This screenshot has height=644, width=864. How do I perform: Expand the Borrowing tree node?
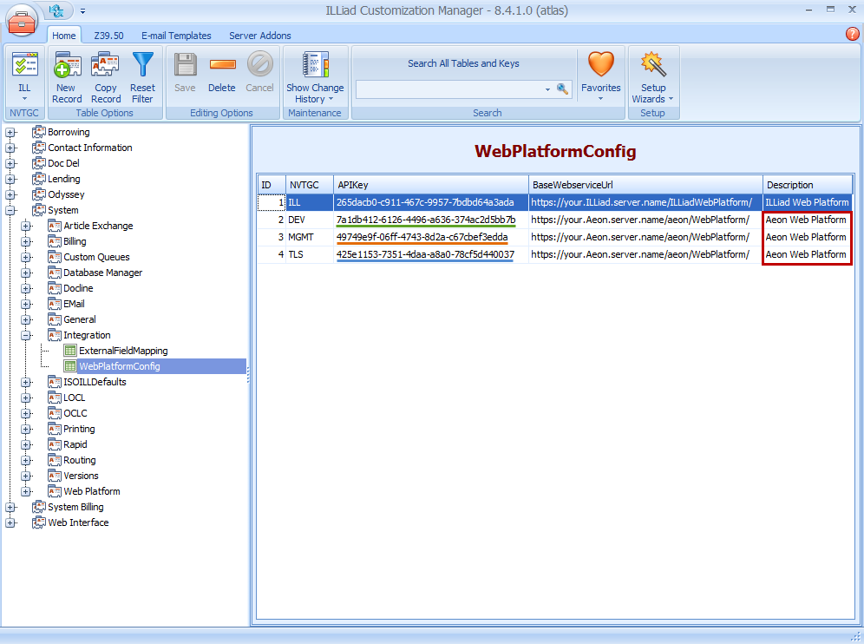[10, 132]
